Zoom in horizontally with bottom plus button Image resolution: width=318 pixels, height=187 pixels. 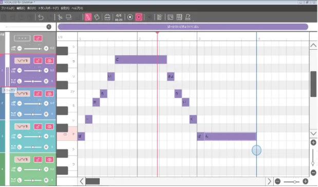(x=306, y=181)
